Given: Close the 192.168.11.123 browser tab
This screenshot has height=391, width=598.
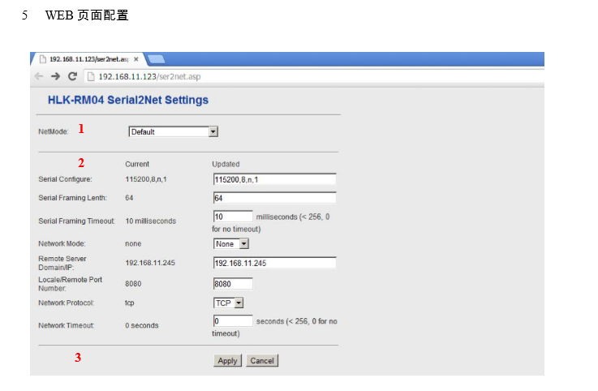Looking at the screenshot, I should [136, 59].
